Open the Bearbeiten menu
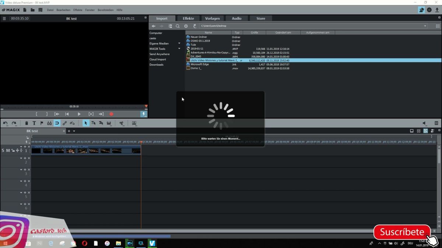 [x=64, y=10]
